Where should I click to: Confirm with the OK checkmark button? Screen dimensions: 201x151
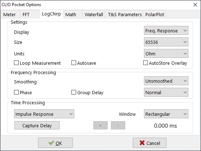point(55,143)
